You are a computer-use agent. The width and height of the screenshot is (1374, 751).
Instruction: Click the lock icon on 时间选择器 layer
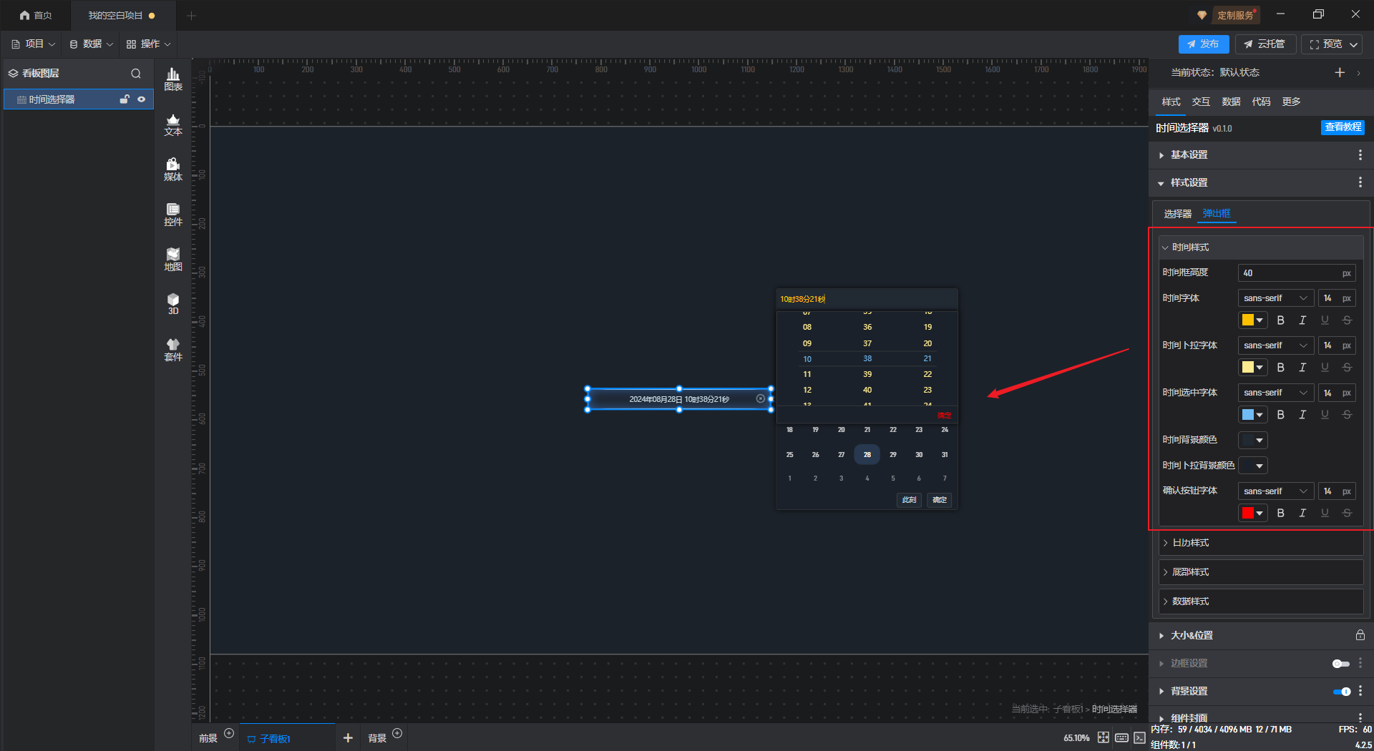(x=125, y=99)
